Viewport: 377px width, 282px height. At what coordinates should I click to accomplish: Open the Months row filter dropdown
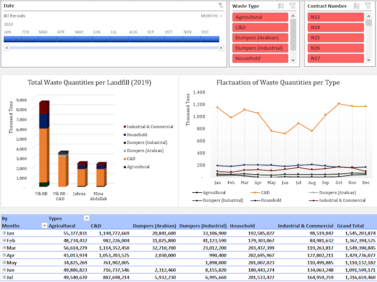(44, 226)
